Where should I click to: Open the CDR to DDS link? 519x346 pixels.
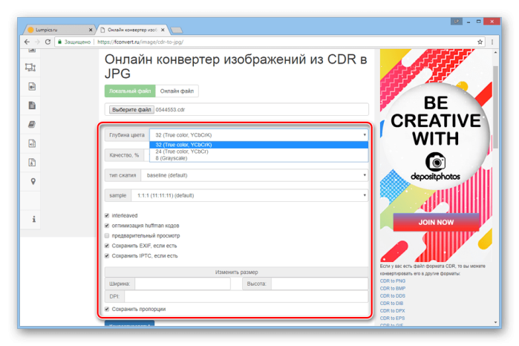[393, 296]
